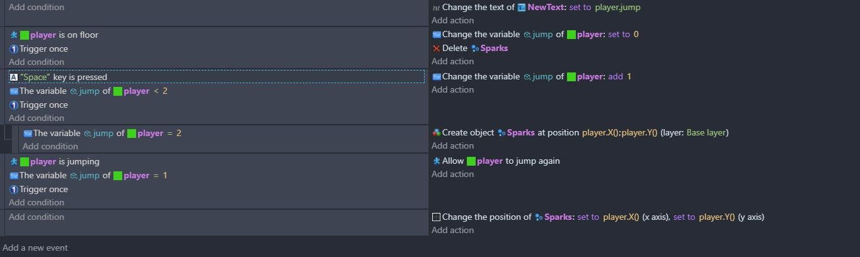This screenshot has width=860, height=257.
Task: Click "Add condition" under the jump = 2 sub-event
Action: pyautogui.click(x=50, y=146)
